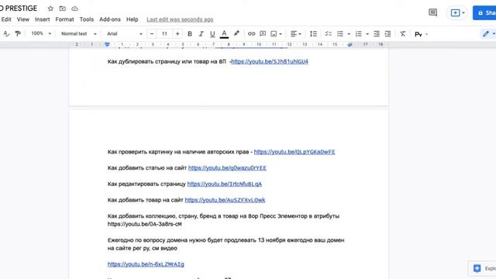The image size is (496, 279).
Task: Click the right indent marker on ruler
Action: pyautogui.click(x=350, y=45)
